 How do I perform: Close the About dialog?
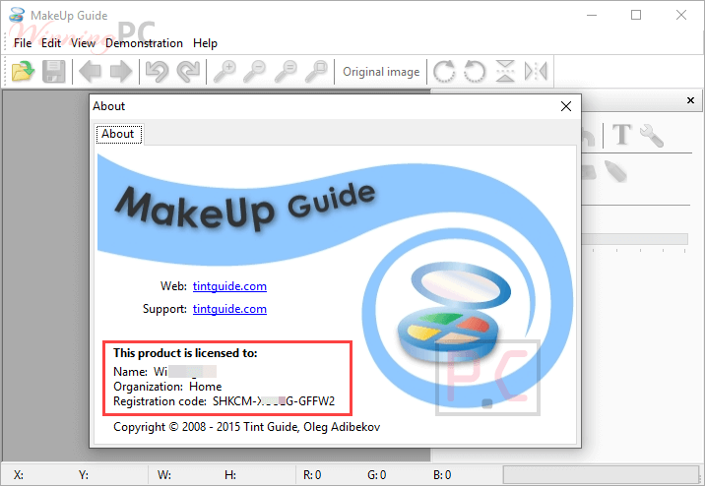coord(566,106)
